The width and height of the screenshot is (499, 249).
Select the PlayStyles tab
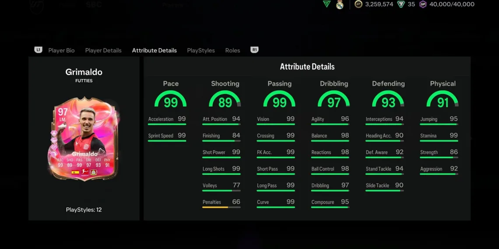pyautogui.click(x=201, y=51)
